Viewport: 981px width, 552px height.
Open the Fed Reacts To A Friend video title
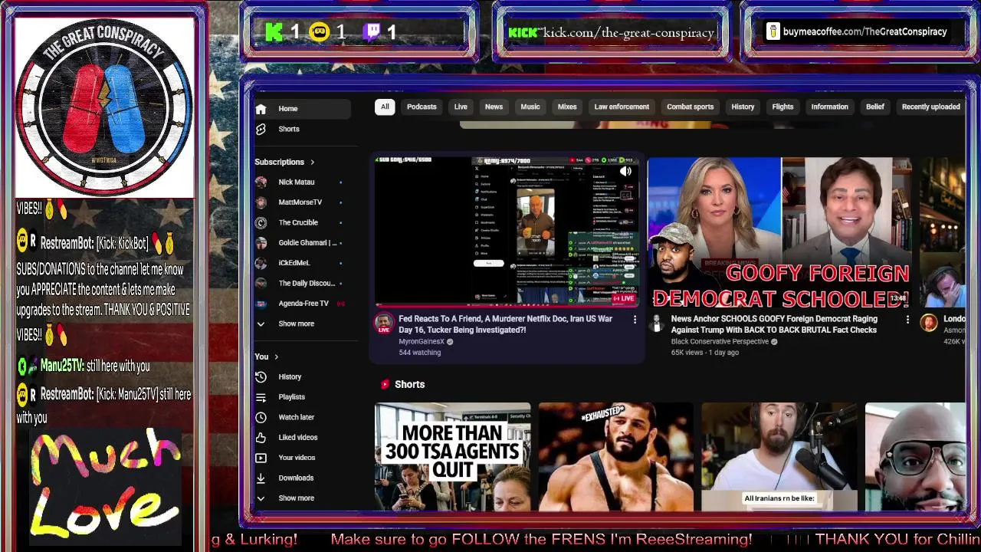(x=505, y=324)
